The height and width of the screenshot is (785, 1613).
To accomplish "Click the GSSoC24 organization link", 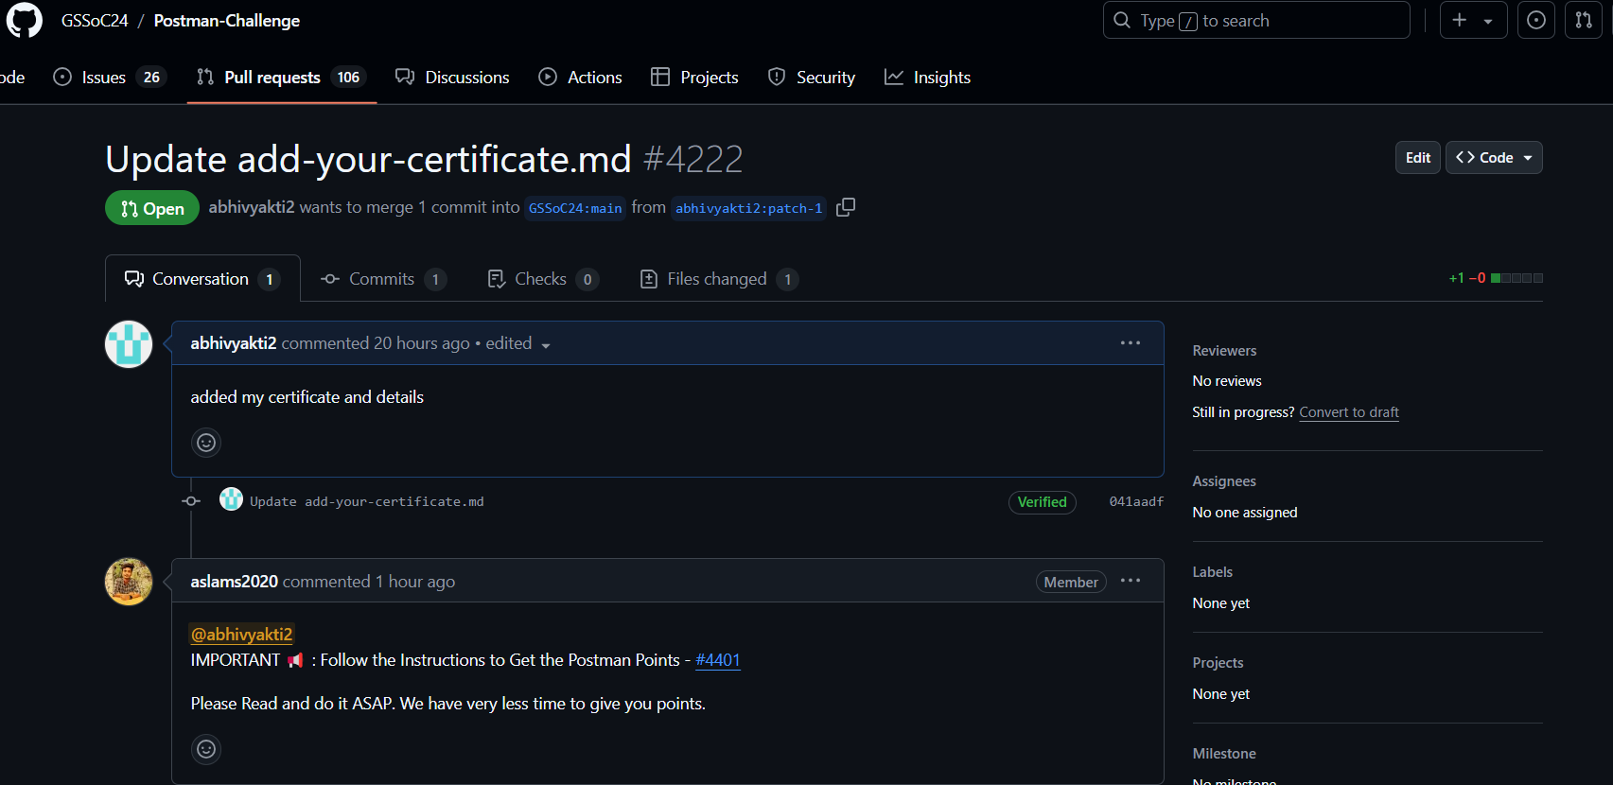I will point(95,21).
